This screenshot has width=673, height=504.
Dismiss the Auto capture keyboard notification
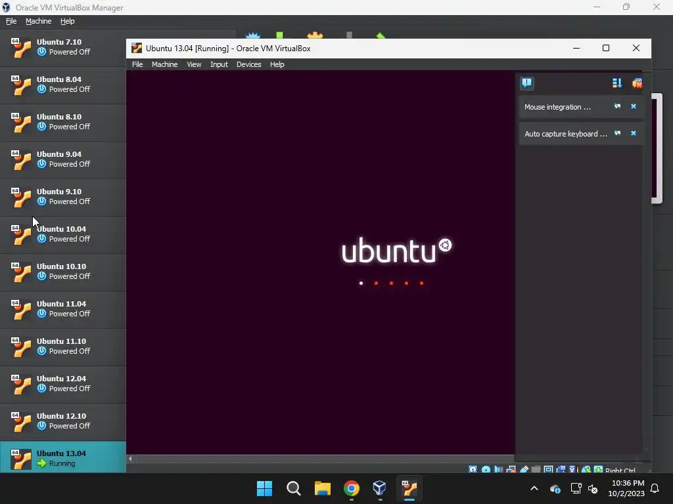[633, 133]
